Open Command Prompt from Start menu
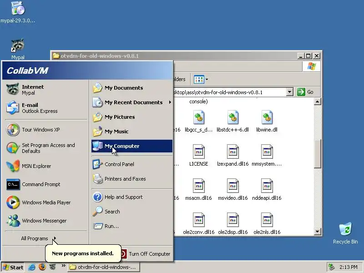Viewport: 364px width, 273px height. click(46, 184)
